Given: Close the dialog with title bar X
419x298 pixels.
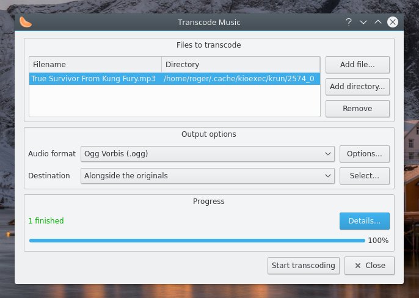Looking at the screenshot, I should point(393,22).
